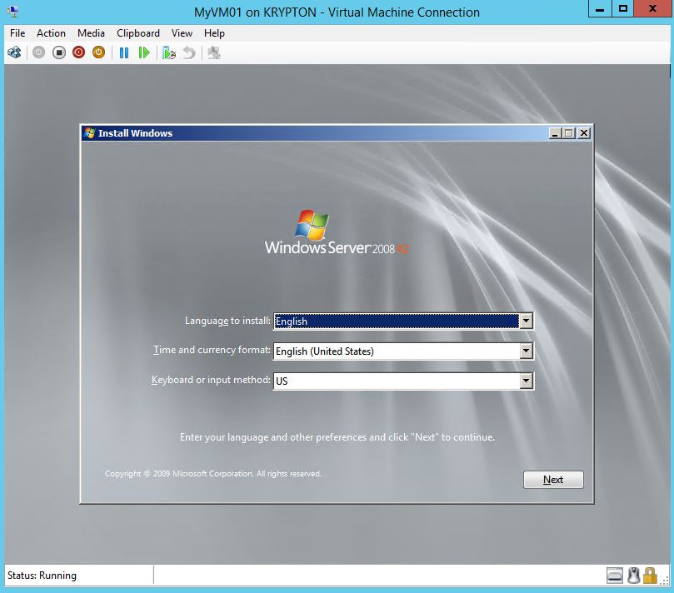Open the Clipboard menu

(x=138, y=33)
